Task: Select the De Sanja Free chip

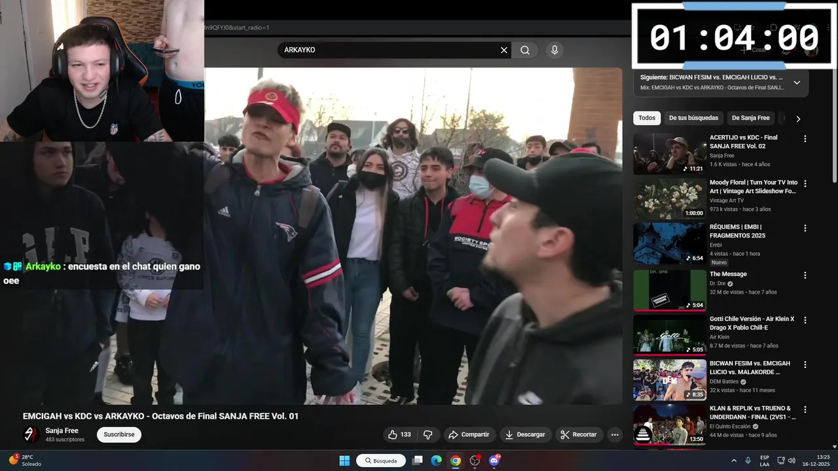Action: [x=750, y=118]
